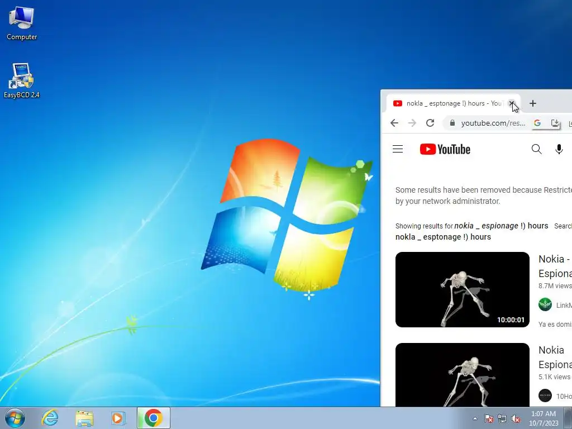The image size is (572, 429).
Task: Click the Chrome icon in the taskbar
Action: click(154, 418)
